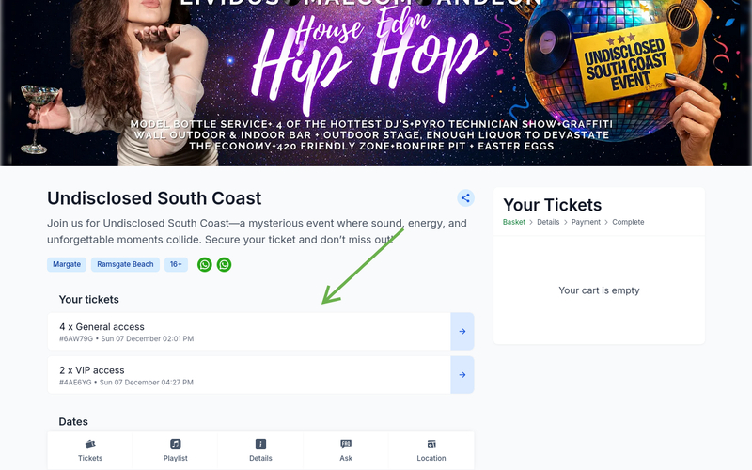The height and width of the screenshot is (470, 752).
Task: Open the 4 x General access ticket title
Action: pos(102,327)
